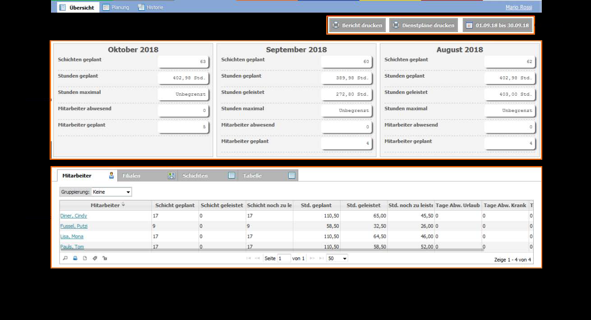Click the September 2018 Schichten geplant value 60
Screen dimensions: 591x320
click(346, 62)
